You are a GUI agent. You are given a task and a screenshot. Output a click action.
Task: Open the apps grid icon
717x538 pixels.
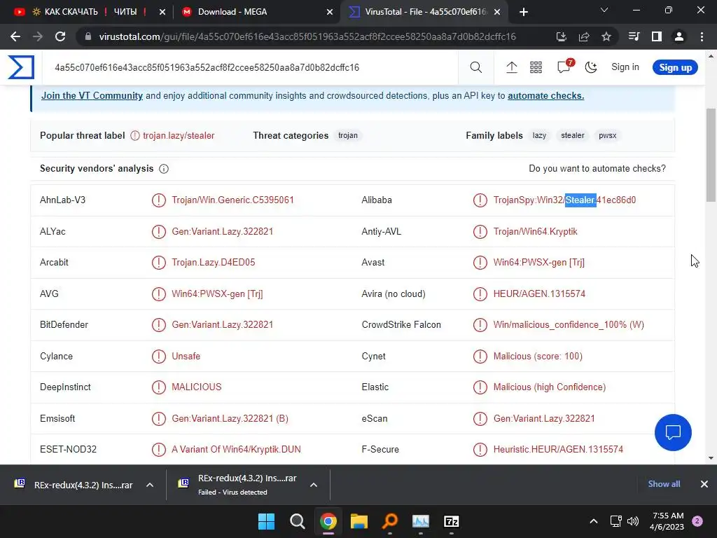(536, 67)
